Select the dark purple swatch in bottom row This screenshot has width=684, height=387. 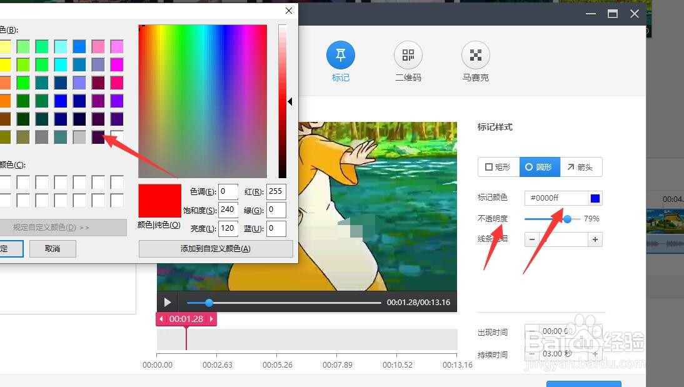coord(98,137)
